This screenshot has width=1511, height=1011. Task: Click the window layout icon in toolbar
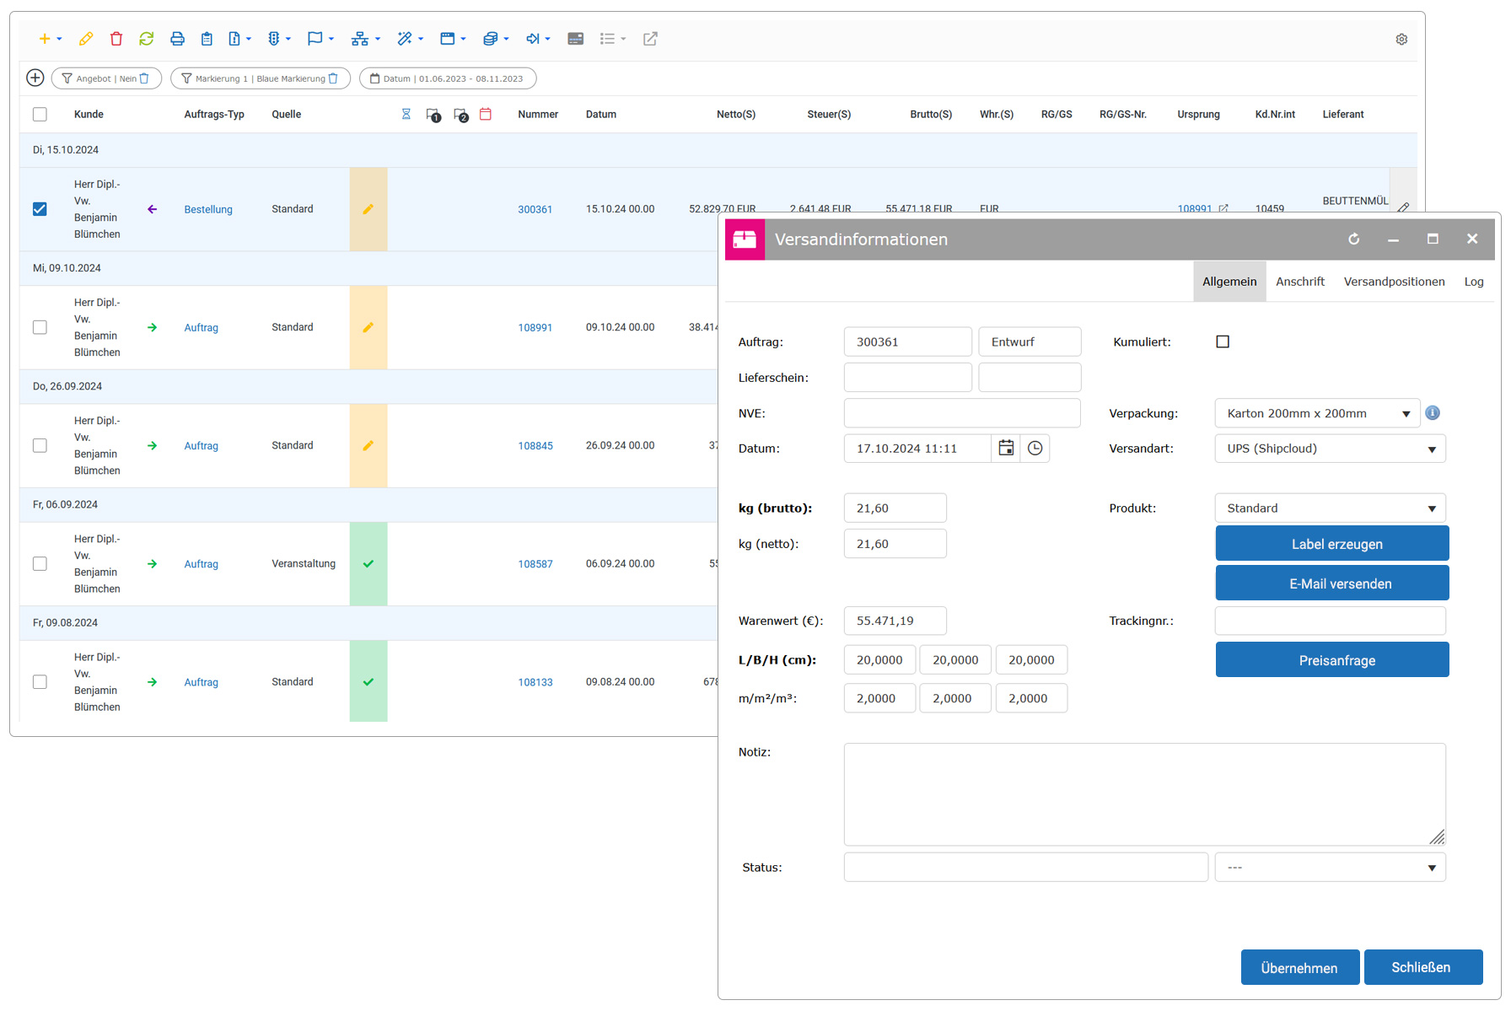click(448, 39)
